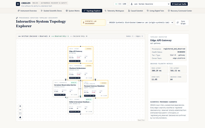Zoom in the topology graph
Viewport: 205px width, 128px height.
20,106
